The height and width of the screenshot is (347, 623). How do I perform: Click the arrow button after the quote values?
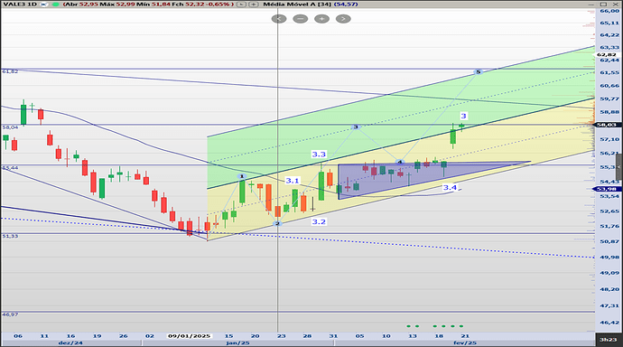point(241,5)
